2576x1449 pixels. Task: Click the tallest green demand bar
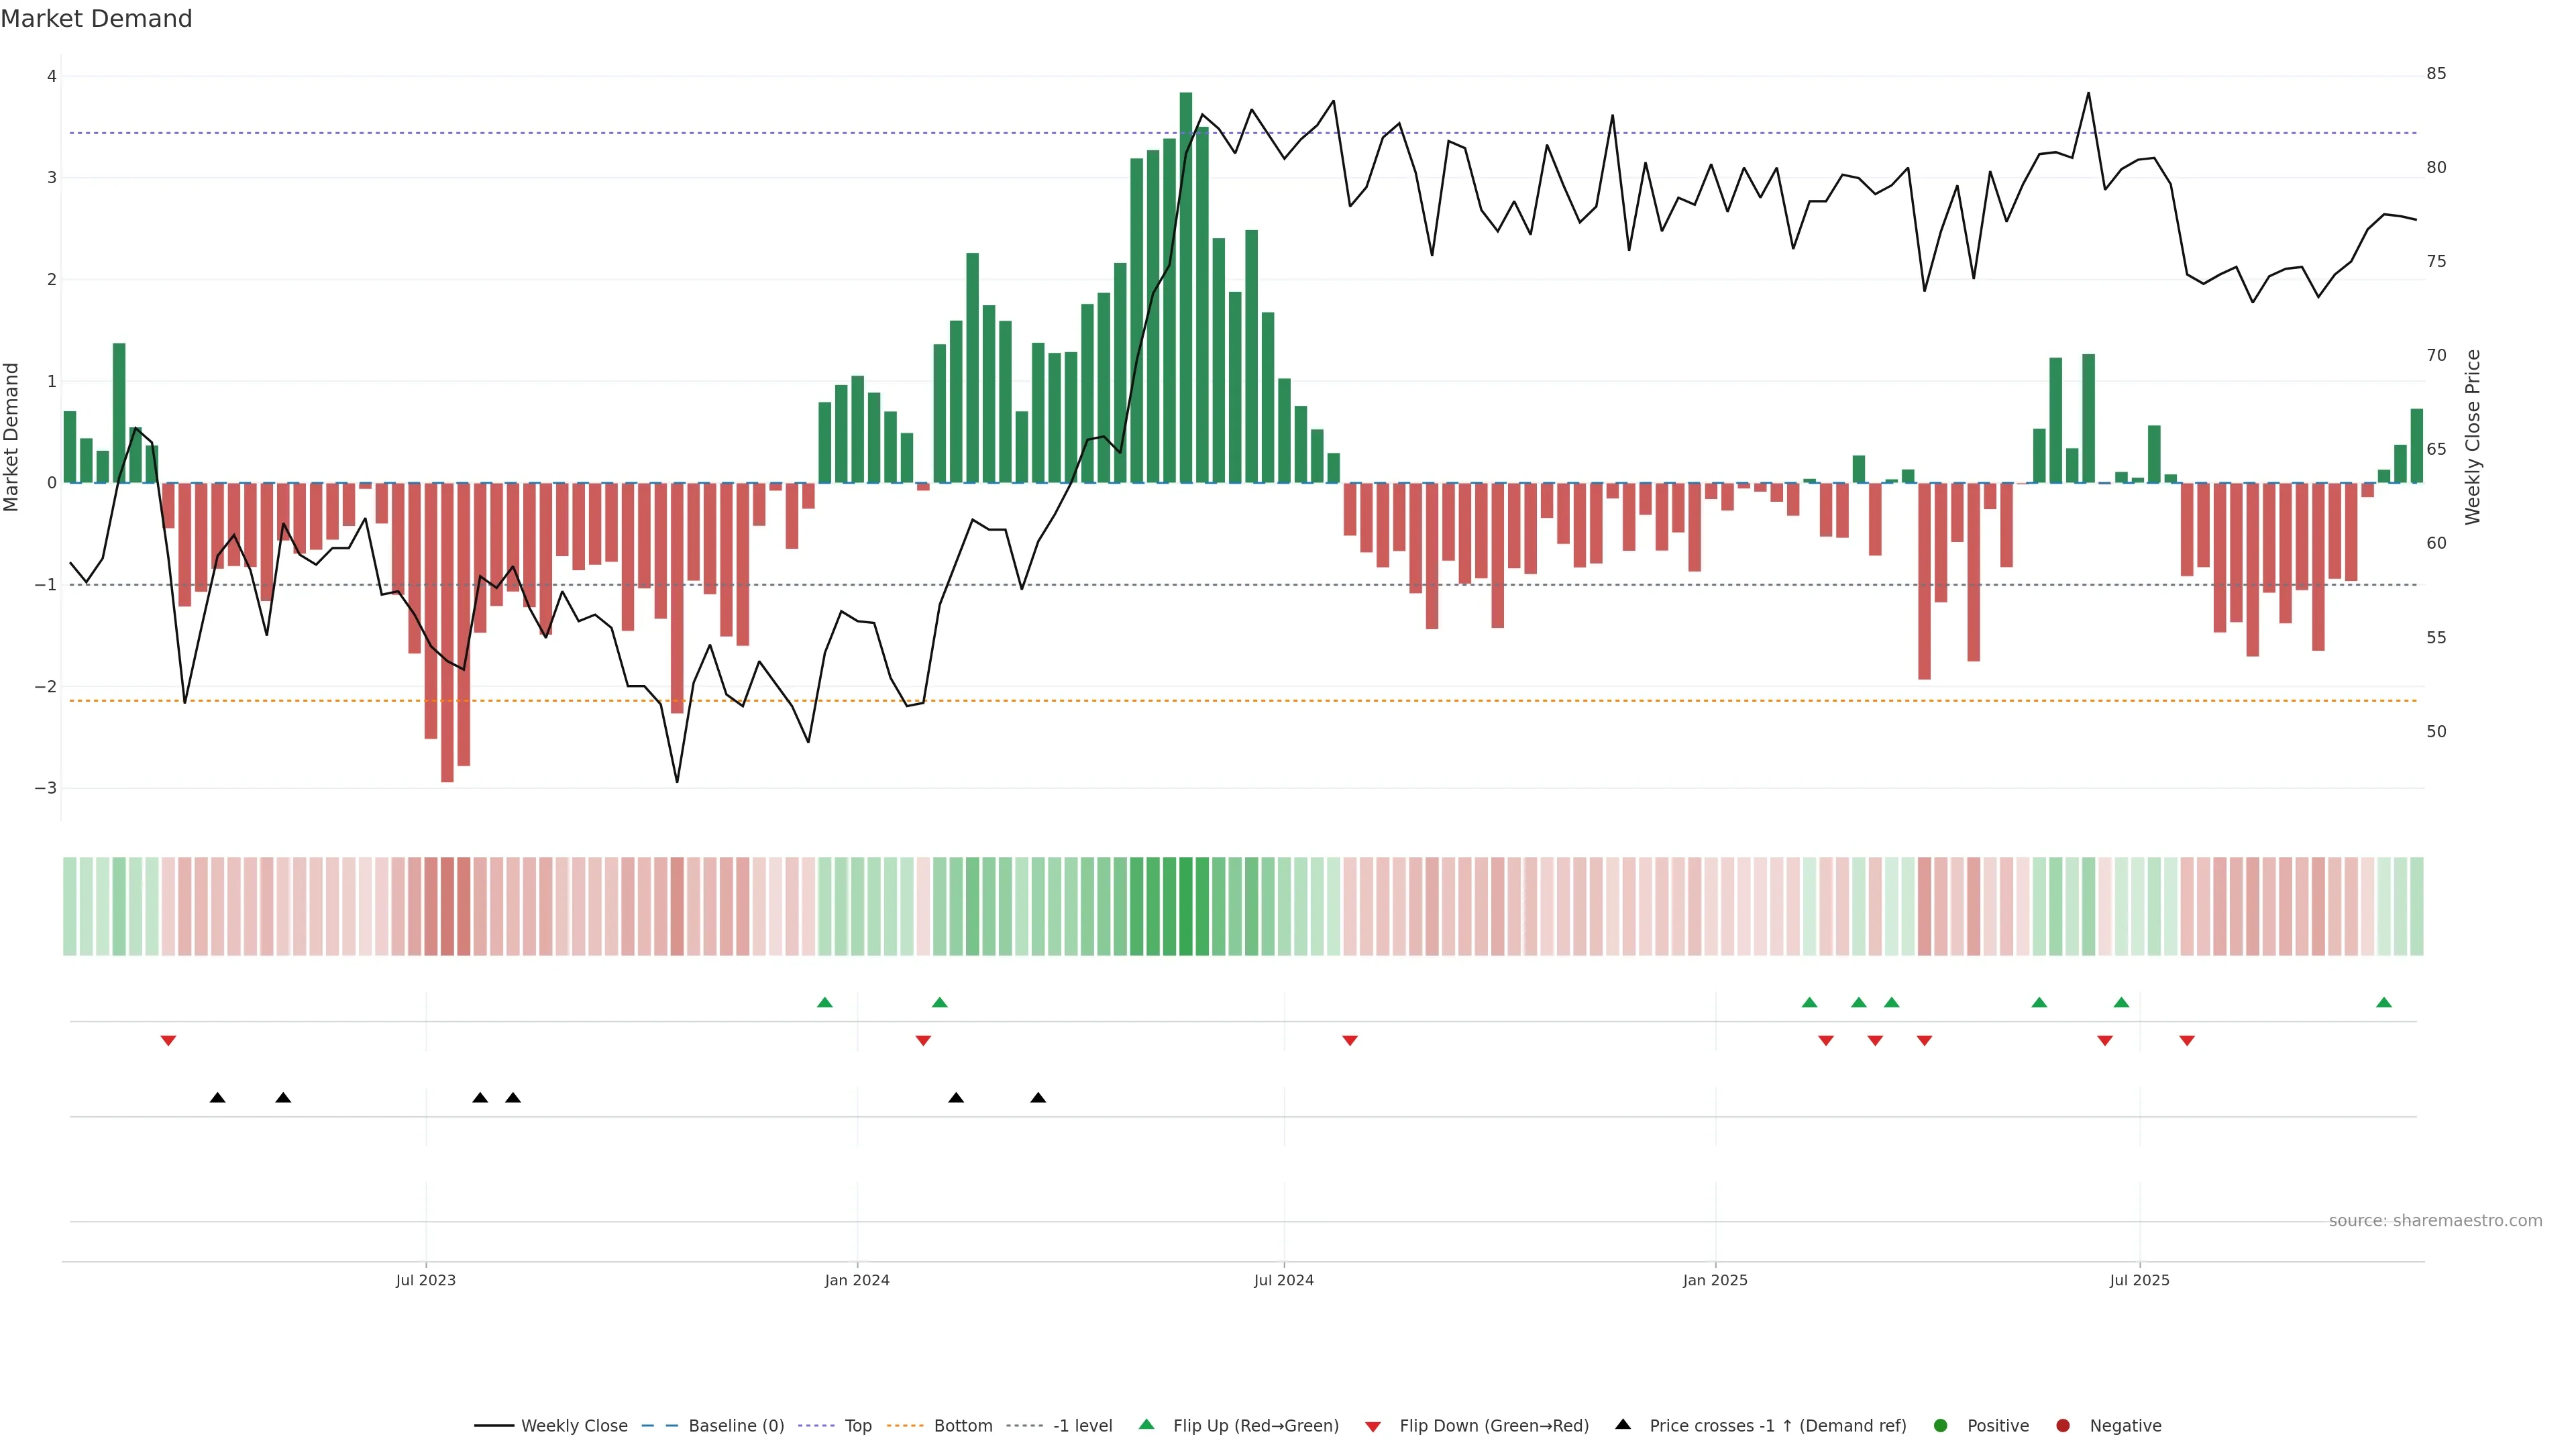click(x=1186, y=290)
